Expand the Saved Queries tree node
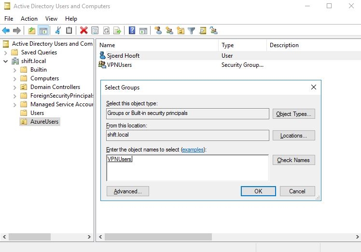This screenshot has width=361, height=252. [x=6, y=53]
